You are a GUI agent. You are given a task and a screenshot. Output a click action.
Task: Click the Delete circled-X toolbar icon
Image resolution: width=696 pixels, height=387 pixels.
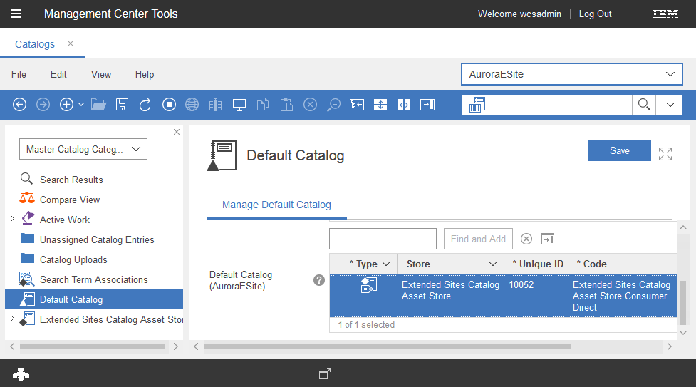311,105
